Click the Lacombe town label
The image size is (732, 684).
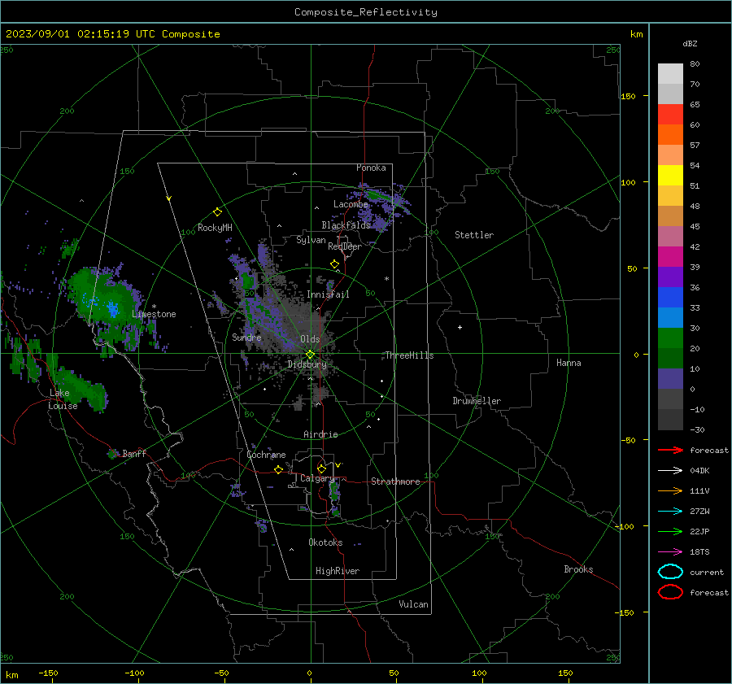pos(351,204)
